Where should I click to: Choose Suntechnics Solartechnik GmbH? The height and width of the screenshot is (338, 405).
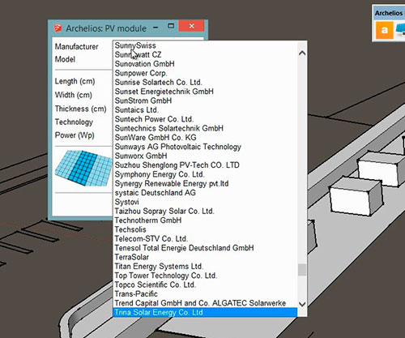point(205,128)
